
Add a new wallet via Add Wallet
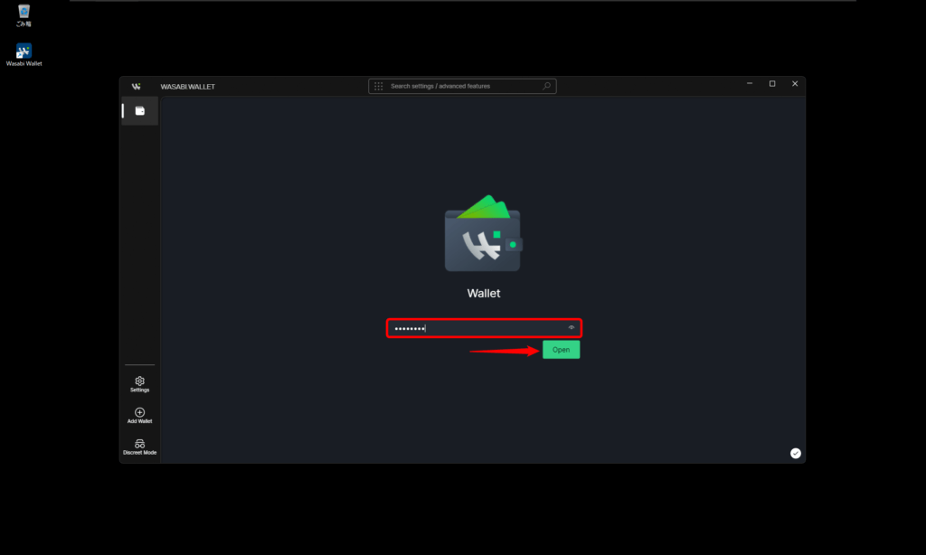point(140,416)
